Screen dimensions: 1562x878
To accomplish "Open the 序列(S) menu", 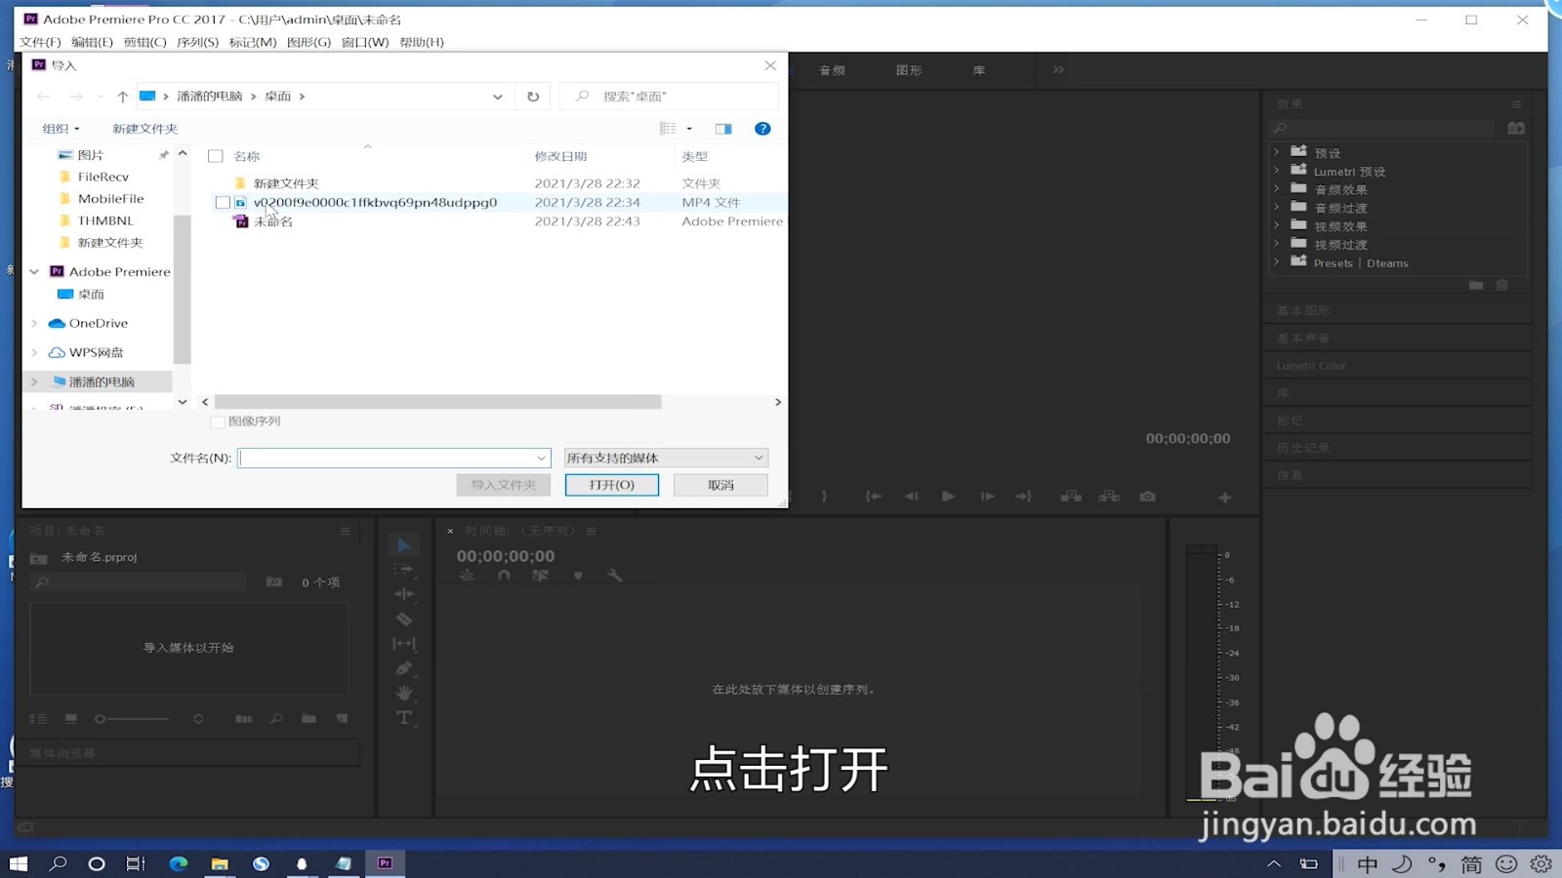I will (x=197, y=42).
